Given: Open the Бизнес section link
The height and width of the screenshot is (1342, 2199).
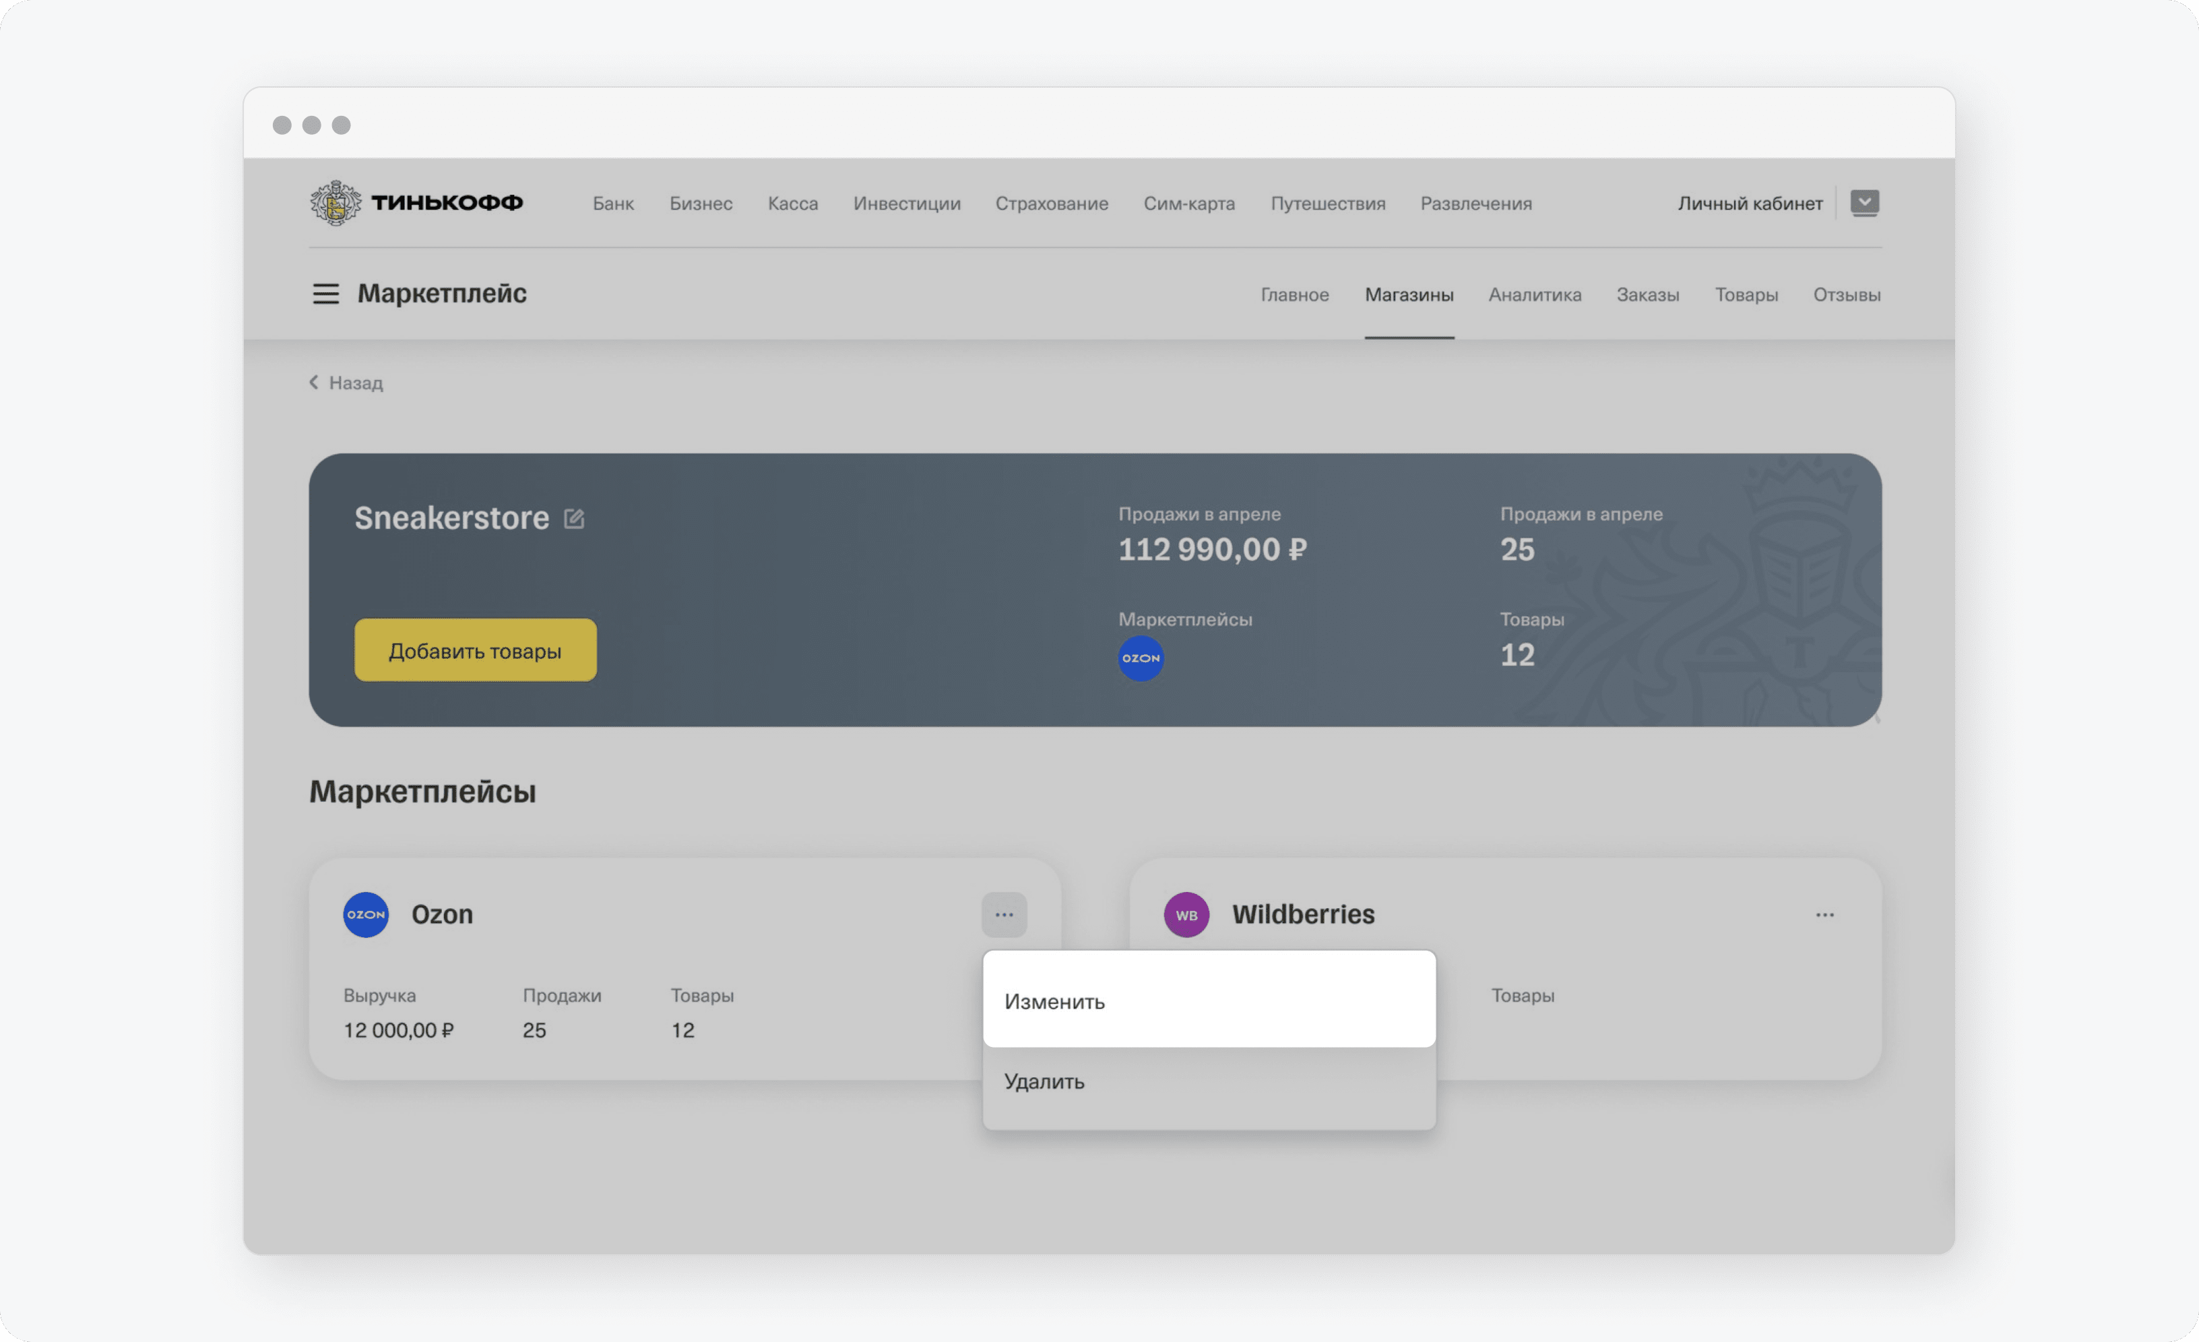Looking at the screenshot, I should (x=701, y=203).
